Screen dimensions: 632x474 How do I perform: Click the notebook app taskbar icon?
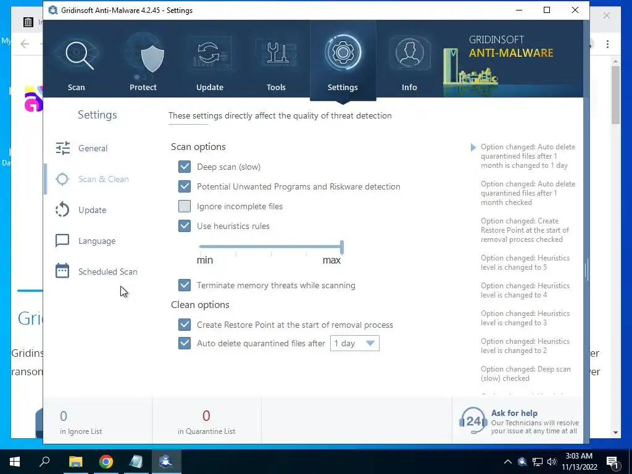click(x=136, y=462)
